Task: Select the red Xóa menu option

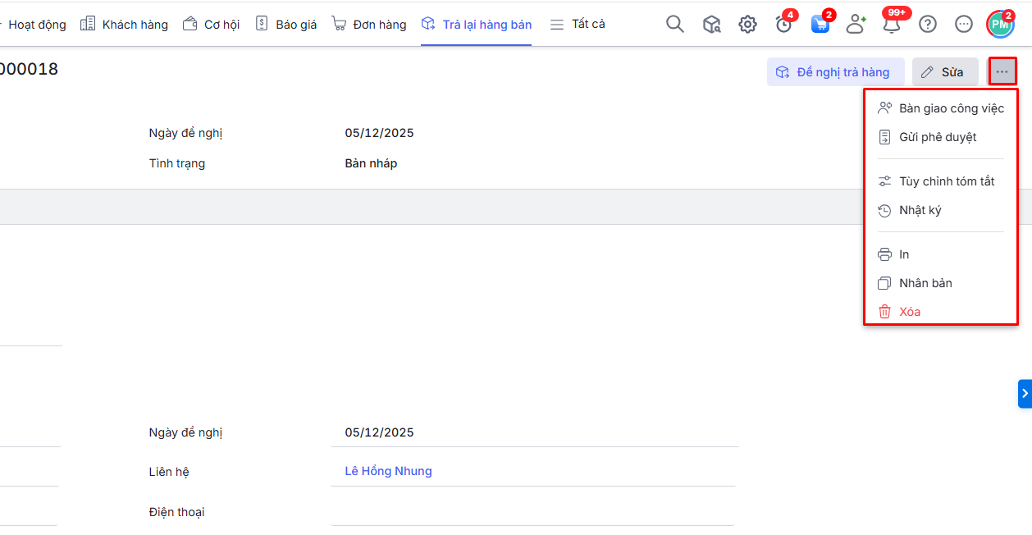Action: pos(909,312)
